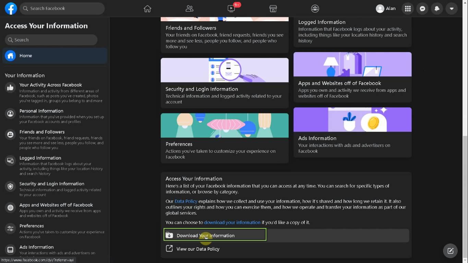The width and height of the screenshot is (468, 263).
Task: Open the Logged Information card
Action: pyautogui.click(x=352, y=32)
